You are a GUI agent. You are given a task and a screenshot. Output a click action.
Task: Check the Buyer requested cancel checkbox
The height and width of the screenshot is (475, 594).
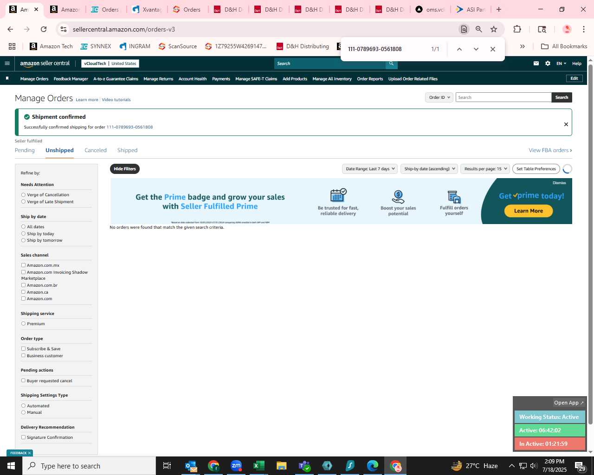[x=23, y=381]
